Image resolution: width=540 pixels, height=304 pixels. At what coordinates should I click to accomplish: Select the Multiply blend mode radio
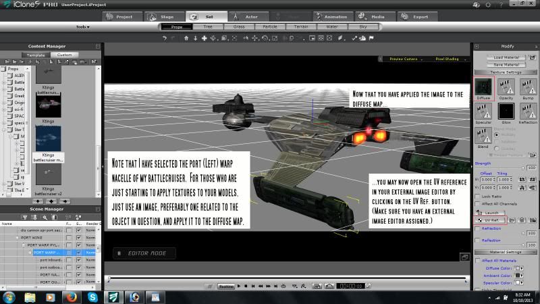pyautogui.click(x=497, y=135)
